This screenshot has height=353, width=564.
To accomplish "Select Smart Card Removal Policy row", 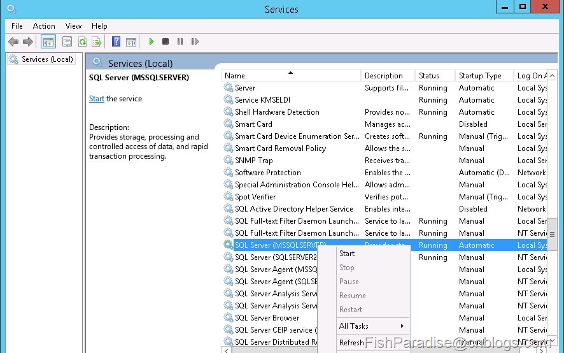I will 385,148.
